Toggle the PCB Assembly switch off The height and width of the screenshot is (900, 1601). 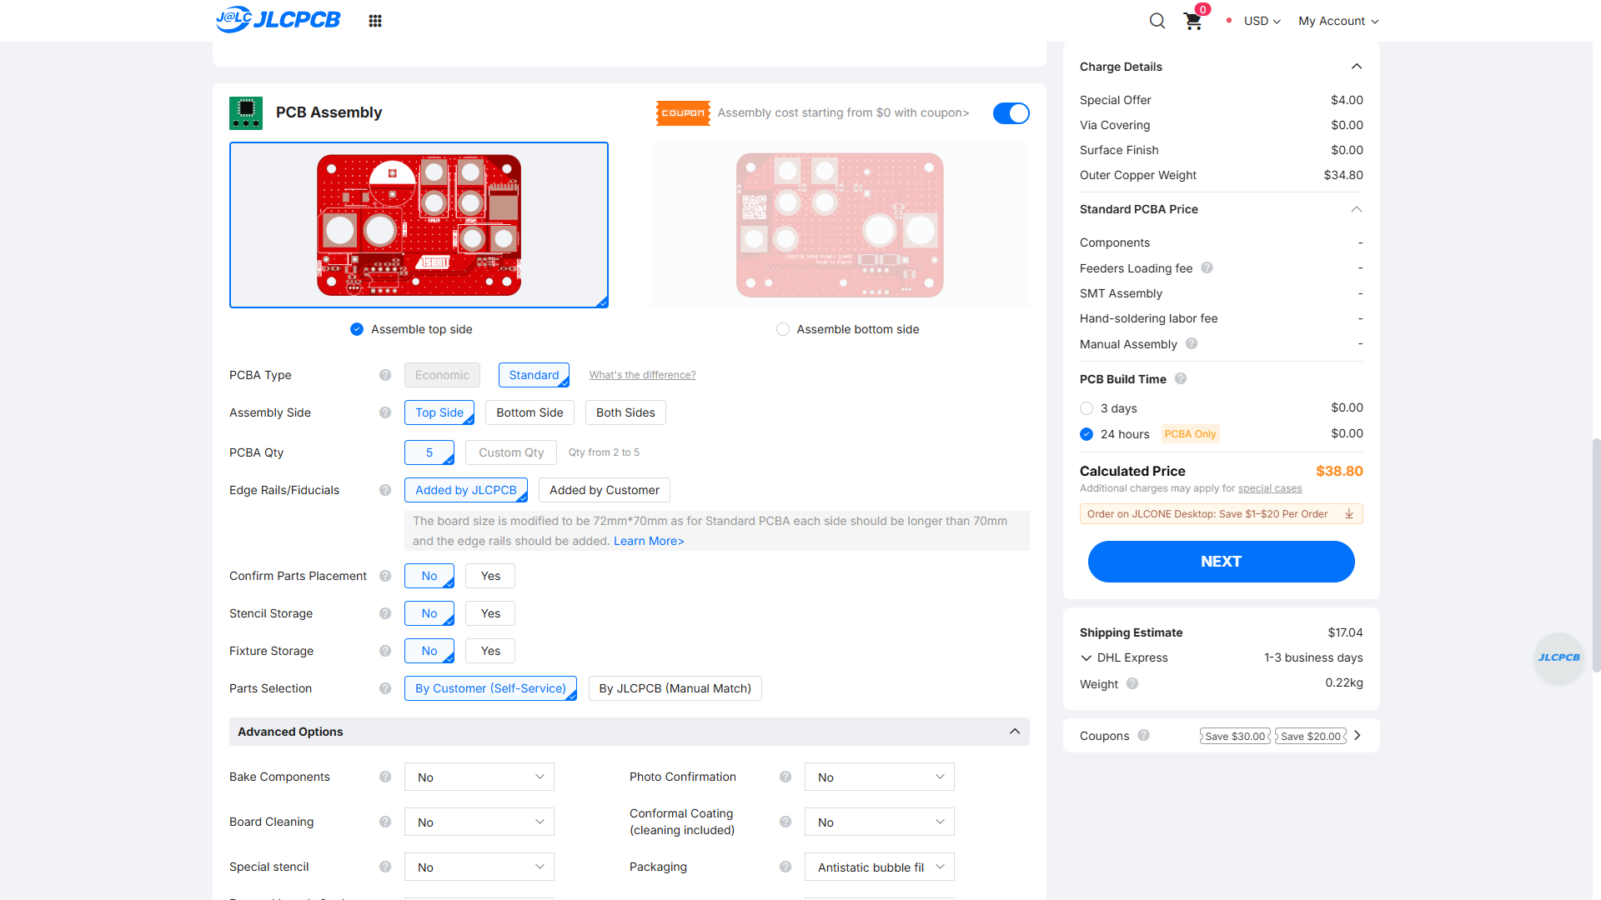[1011, 113]
